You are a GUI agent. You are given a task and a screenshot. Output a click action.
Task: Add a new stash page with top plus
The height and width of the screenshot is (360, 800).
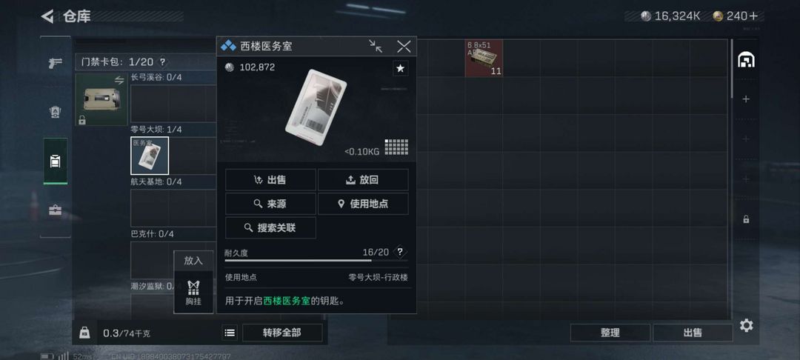(x=746, y=99)
